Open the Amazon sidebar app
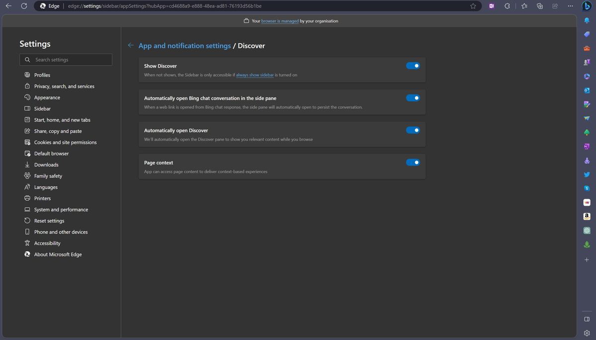This screenshot has width=596, height=340. (x=587, y=216)
